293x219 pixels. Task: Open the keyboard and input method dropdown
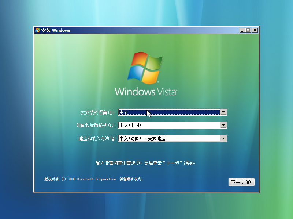click(223, 138)
